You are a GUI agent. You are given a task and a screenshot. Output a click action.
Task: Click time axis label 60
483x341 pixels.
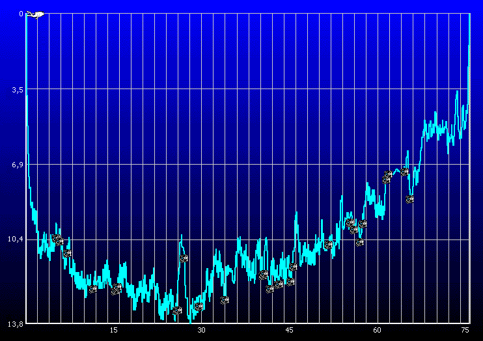tap(377, 330)
